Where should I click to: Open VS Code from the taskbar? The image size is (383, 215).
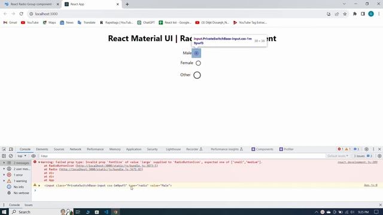107,212
